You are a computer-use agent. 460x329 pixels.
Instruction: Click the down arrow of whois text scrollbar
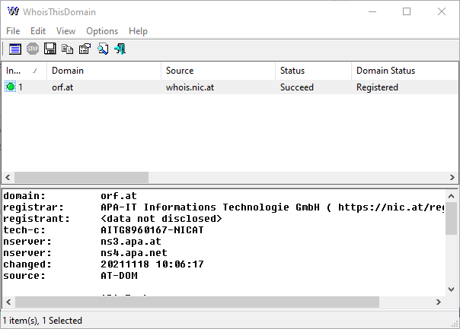[x=451, y=289]
